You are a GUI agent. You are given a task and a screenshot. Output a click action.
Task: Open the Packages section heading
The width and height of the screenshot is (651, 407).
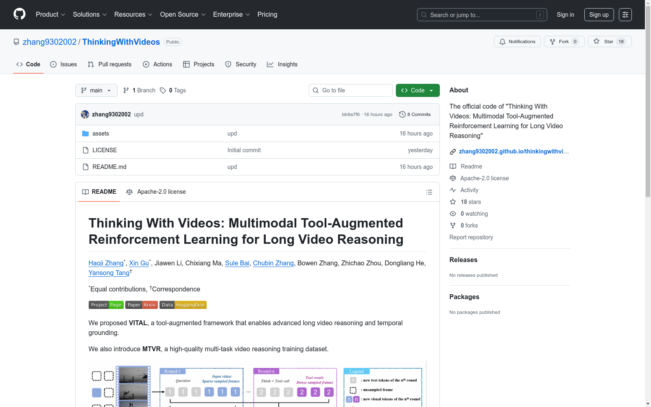(x=464, y=297)
